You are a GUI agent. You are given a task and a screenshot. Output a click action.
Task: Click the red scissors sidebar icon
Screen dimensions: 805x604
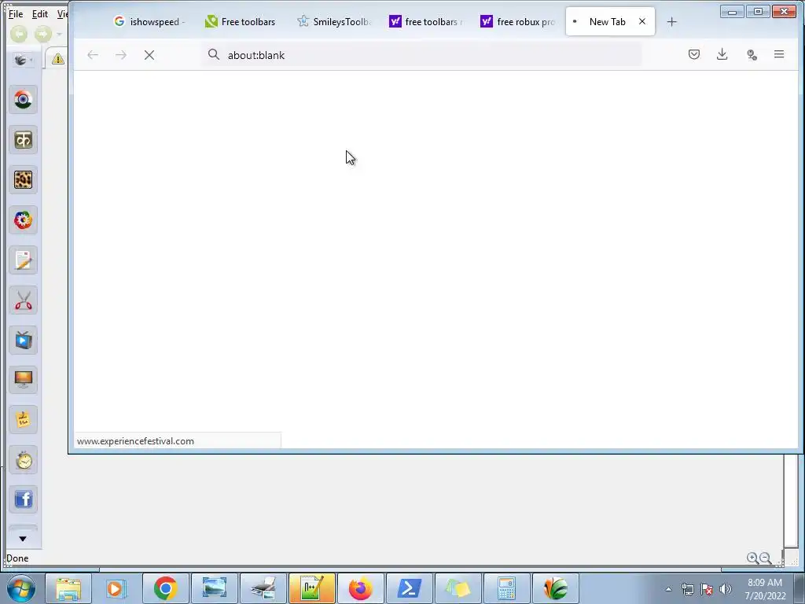(23, 300)
